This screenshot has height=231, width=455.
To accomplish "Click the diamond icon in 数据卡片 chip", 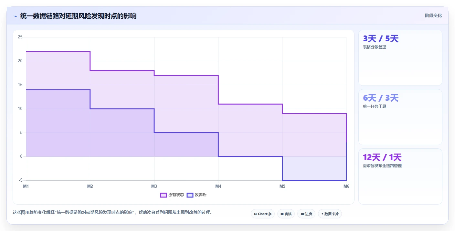I will click(x=322, y=214).
